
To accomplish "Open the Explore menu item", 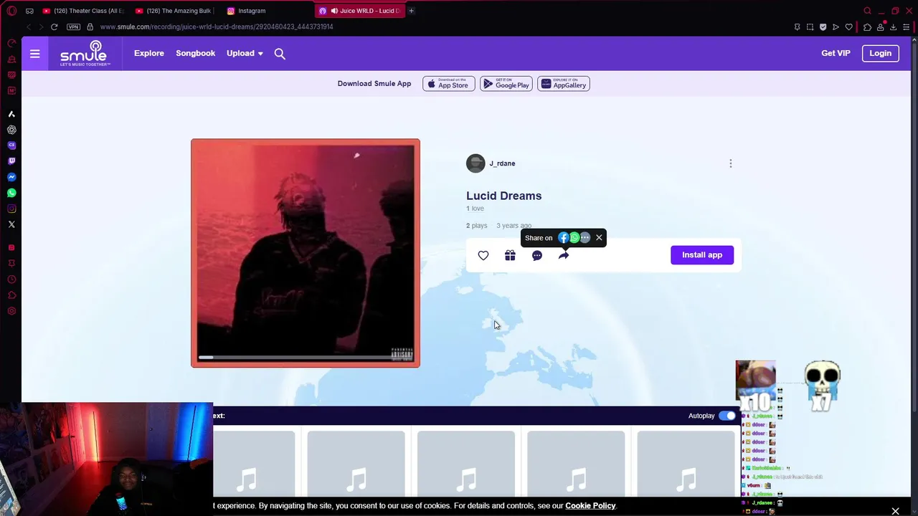I will [149, 54].
